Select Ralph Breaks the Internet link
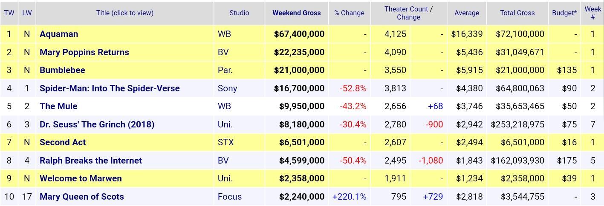 (91, 161)
